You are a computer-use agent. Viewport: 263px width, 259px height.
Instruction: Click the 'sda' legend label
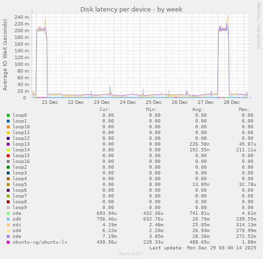(x=17, y=213)
